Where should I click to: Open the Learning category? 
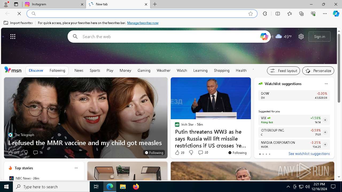pos(200,70)
